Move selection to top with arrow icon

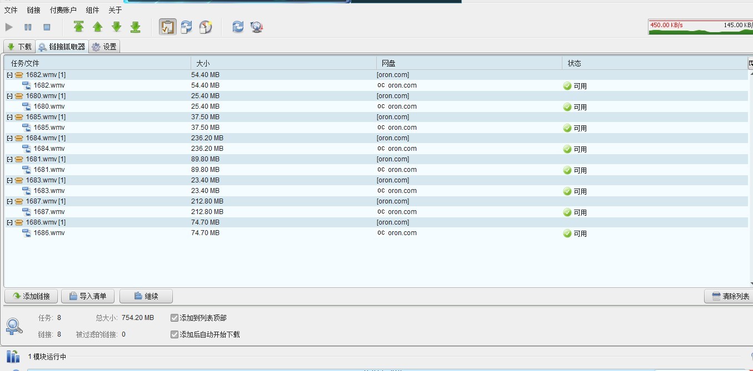[x=79, y=27]
